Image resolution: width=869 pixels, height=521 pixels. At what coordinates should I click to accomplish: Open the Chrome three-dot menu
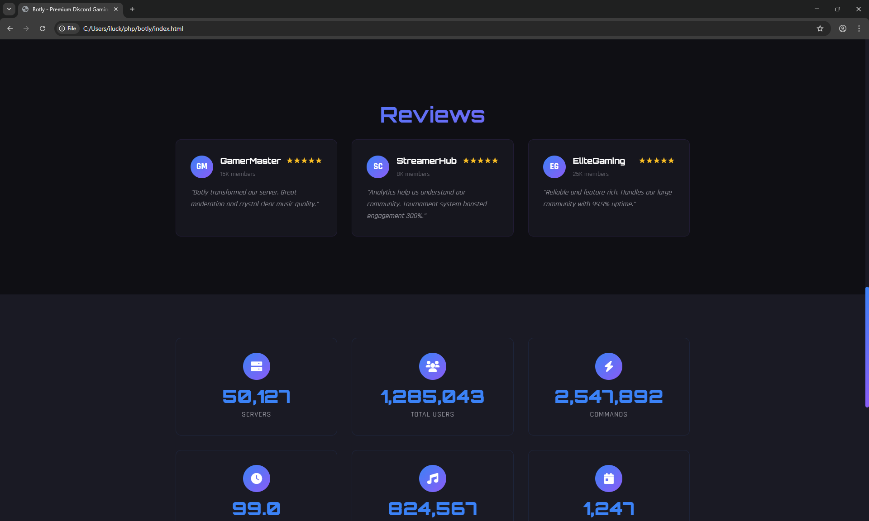859,28
